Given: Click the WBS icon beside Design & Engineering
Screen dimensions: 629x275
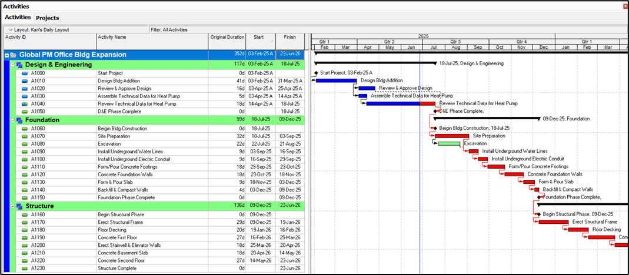Looking at the screenshot, I should (19, 65).
